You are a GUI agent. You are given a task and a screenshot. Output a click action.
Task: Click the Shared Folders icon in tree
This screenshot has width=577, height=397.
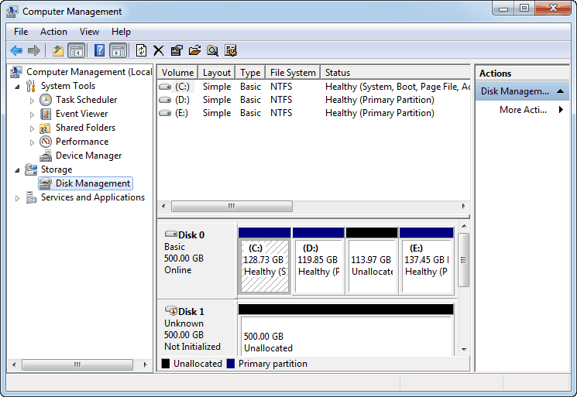45,128
